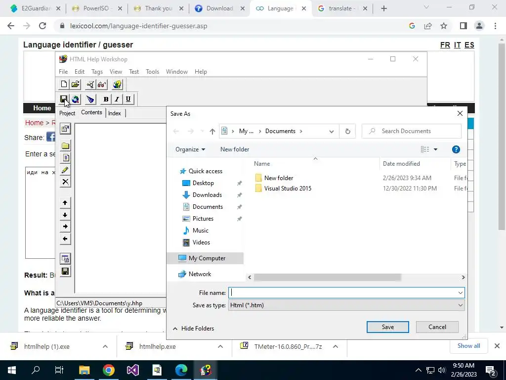Click the Search Documents field

point(412,131)
